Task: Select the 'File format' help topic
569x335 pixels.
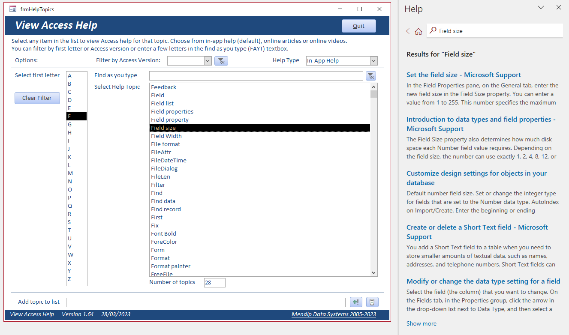Action: (x=260, y=144)
